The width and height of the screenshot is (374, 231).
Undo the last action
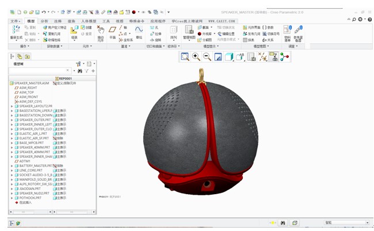coord(44,12)
